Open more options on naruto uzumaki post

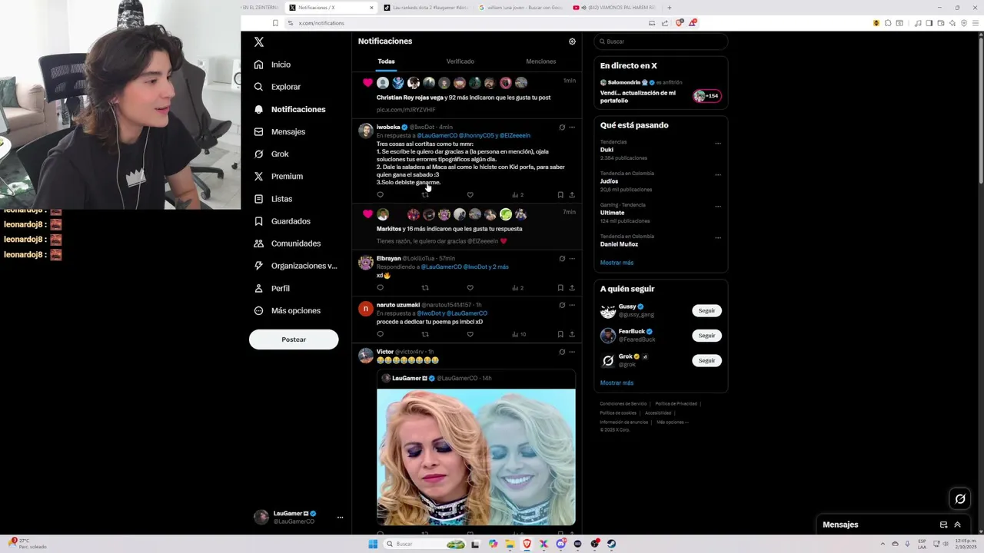(572, 305)
